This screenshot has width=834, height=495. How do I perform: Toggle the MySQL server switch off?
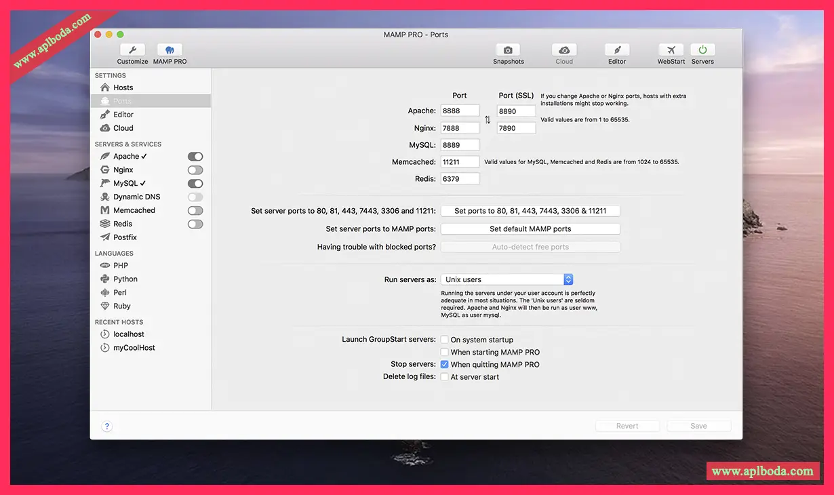pos(195,184)
